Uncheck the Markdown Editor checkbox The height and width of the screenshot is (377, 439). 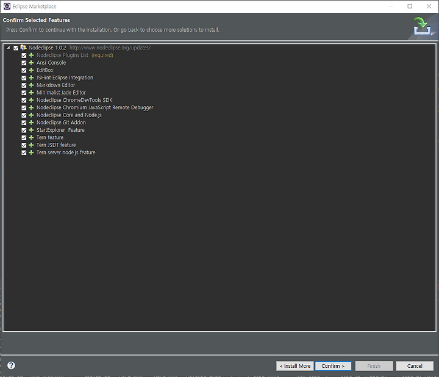point(24,85)
